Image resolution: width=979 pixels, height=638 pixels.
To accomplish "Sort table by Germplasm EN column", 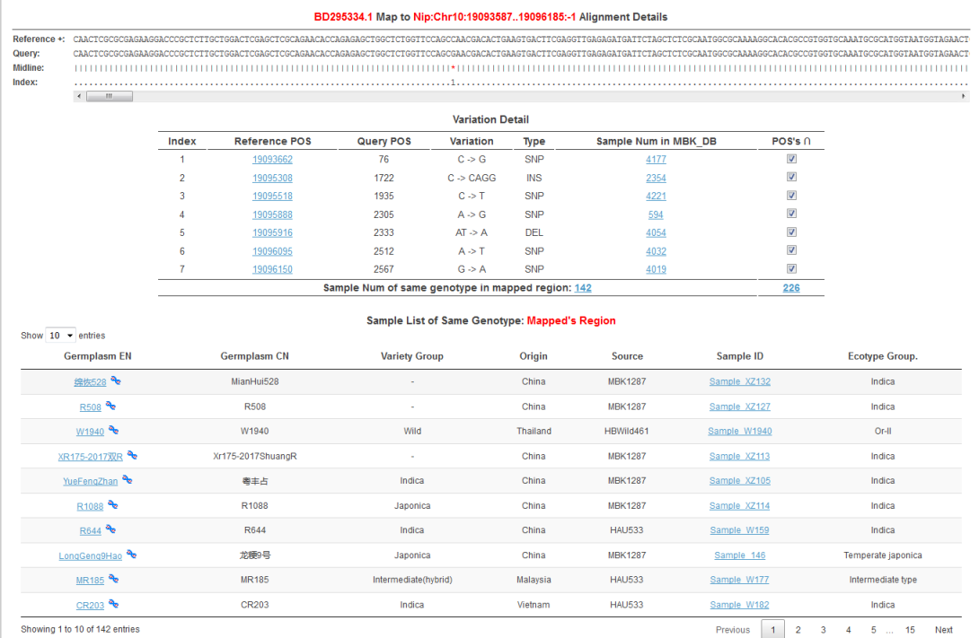I will (97, 356).
